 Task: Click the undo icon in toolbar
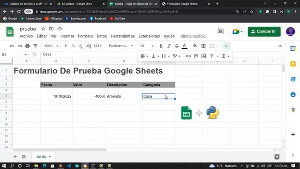pyautogui.click(x=12, y=46)
